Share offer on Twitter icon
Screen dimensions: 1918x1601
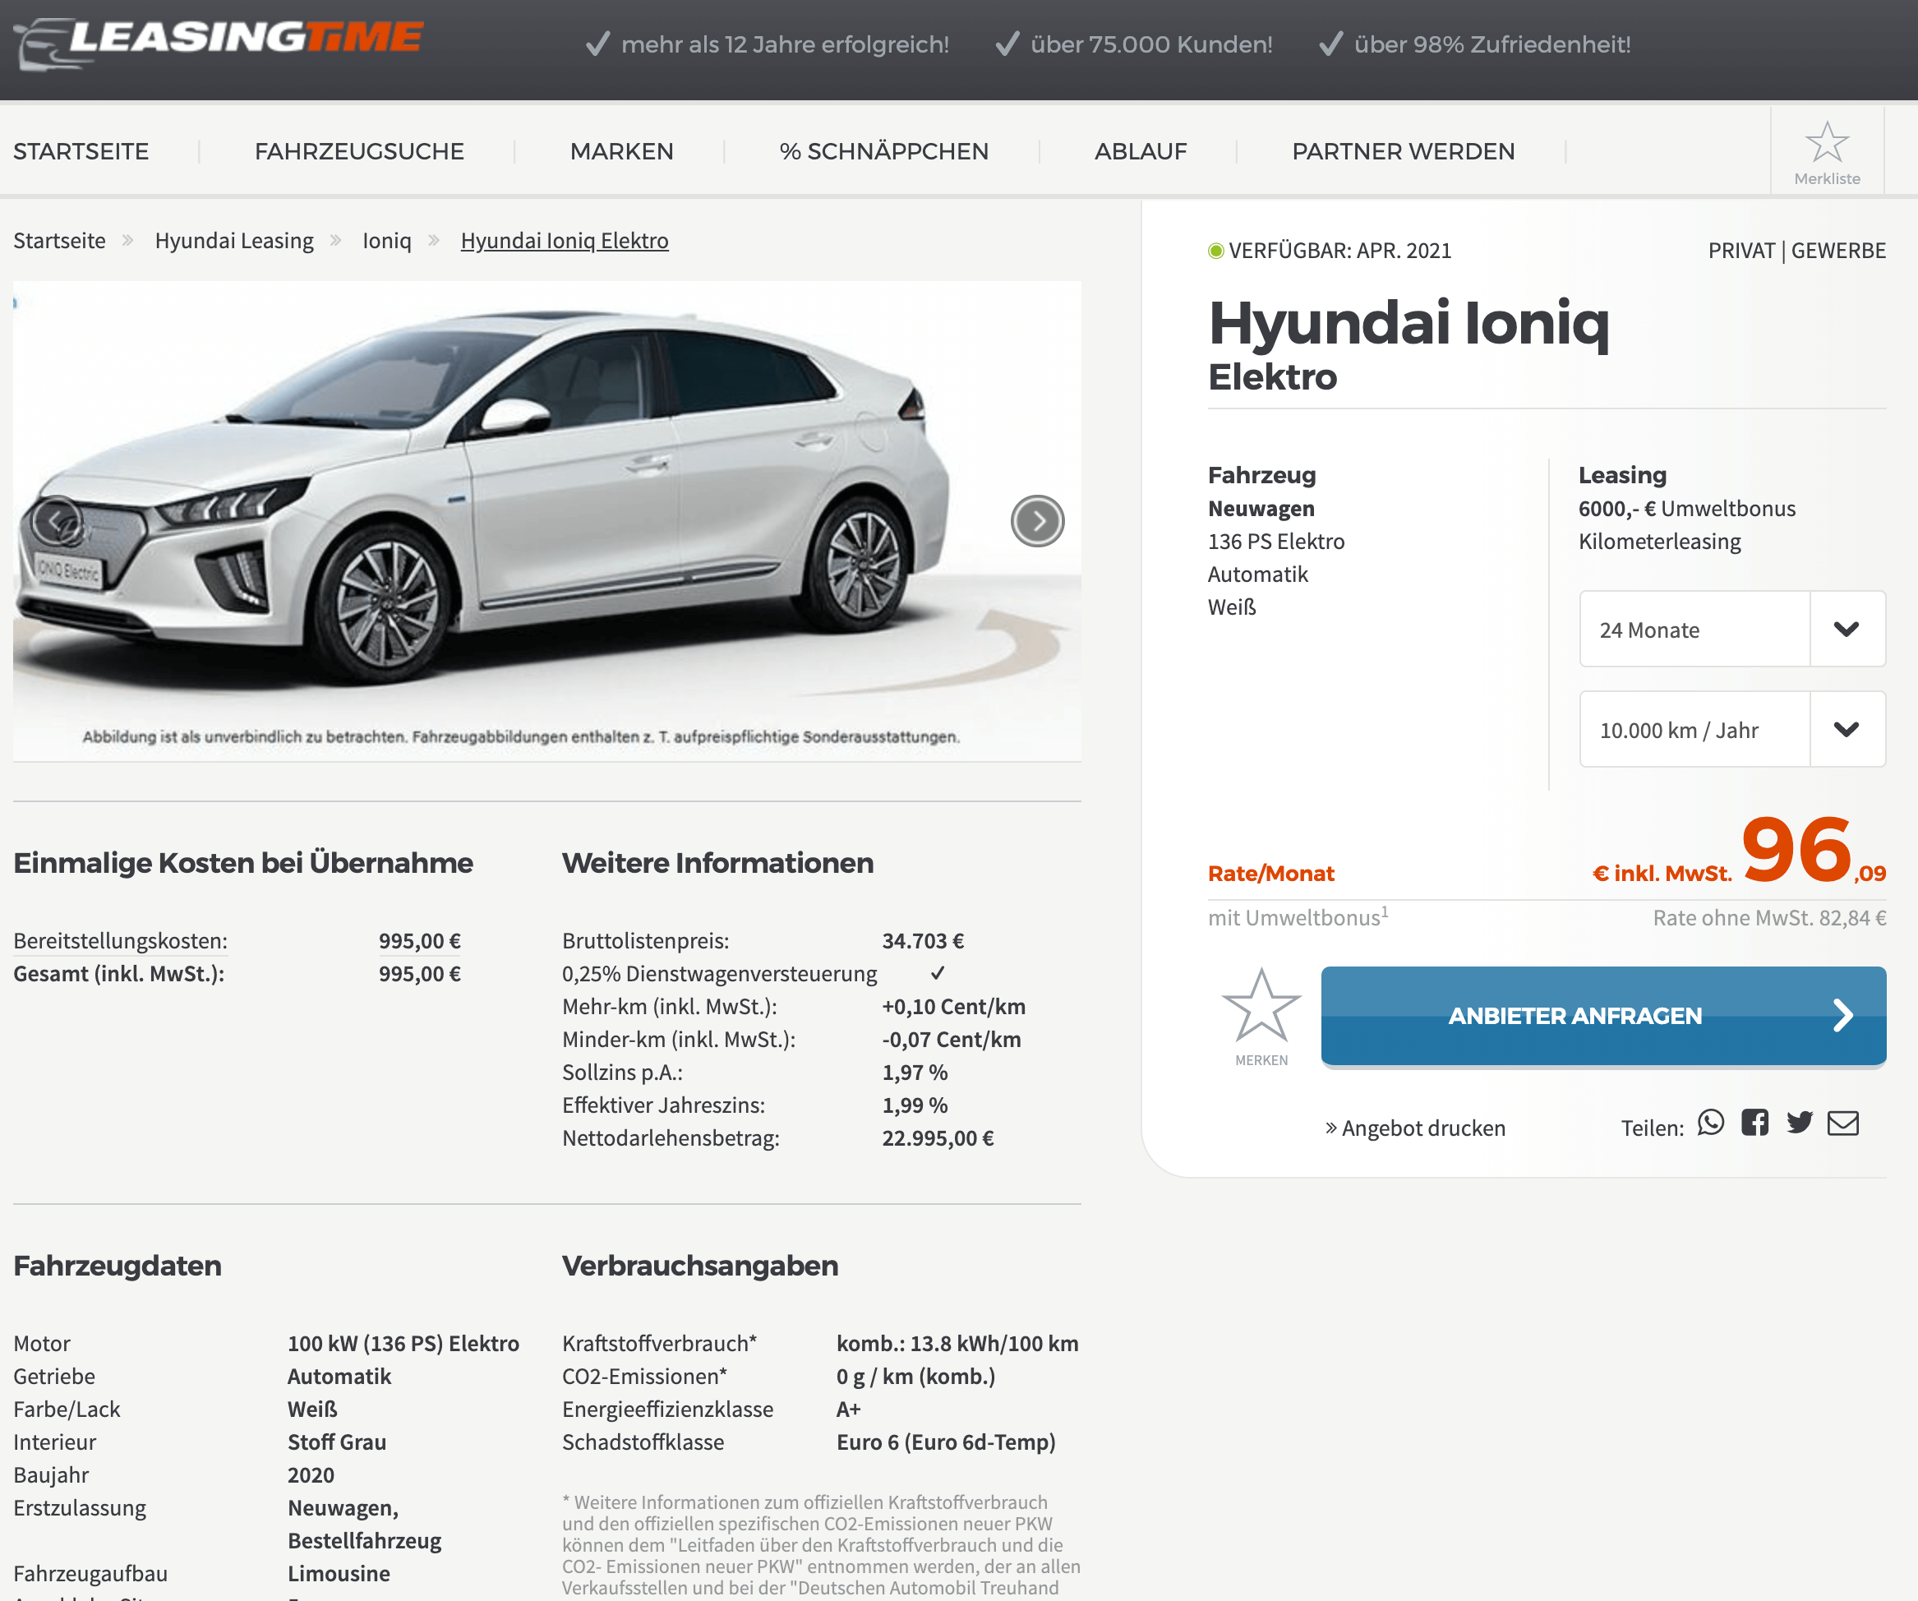click(x=1800, y=1123)
